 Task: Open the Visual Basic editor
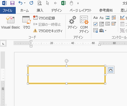click(10, 22)
